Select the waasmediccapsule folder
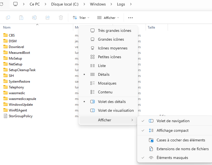This screenshot has width=212, height=165. 20,99
